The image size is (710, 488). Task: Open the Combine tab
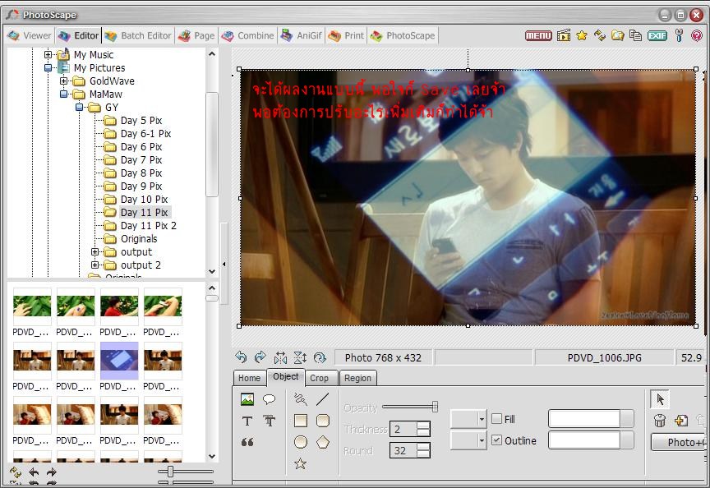247,35
